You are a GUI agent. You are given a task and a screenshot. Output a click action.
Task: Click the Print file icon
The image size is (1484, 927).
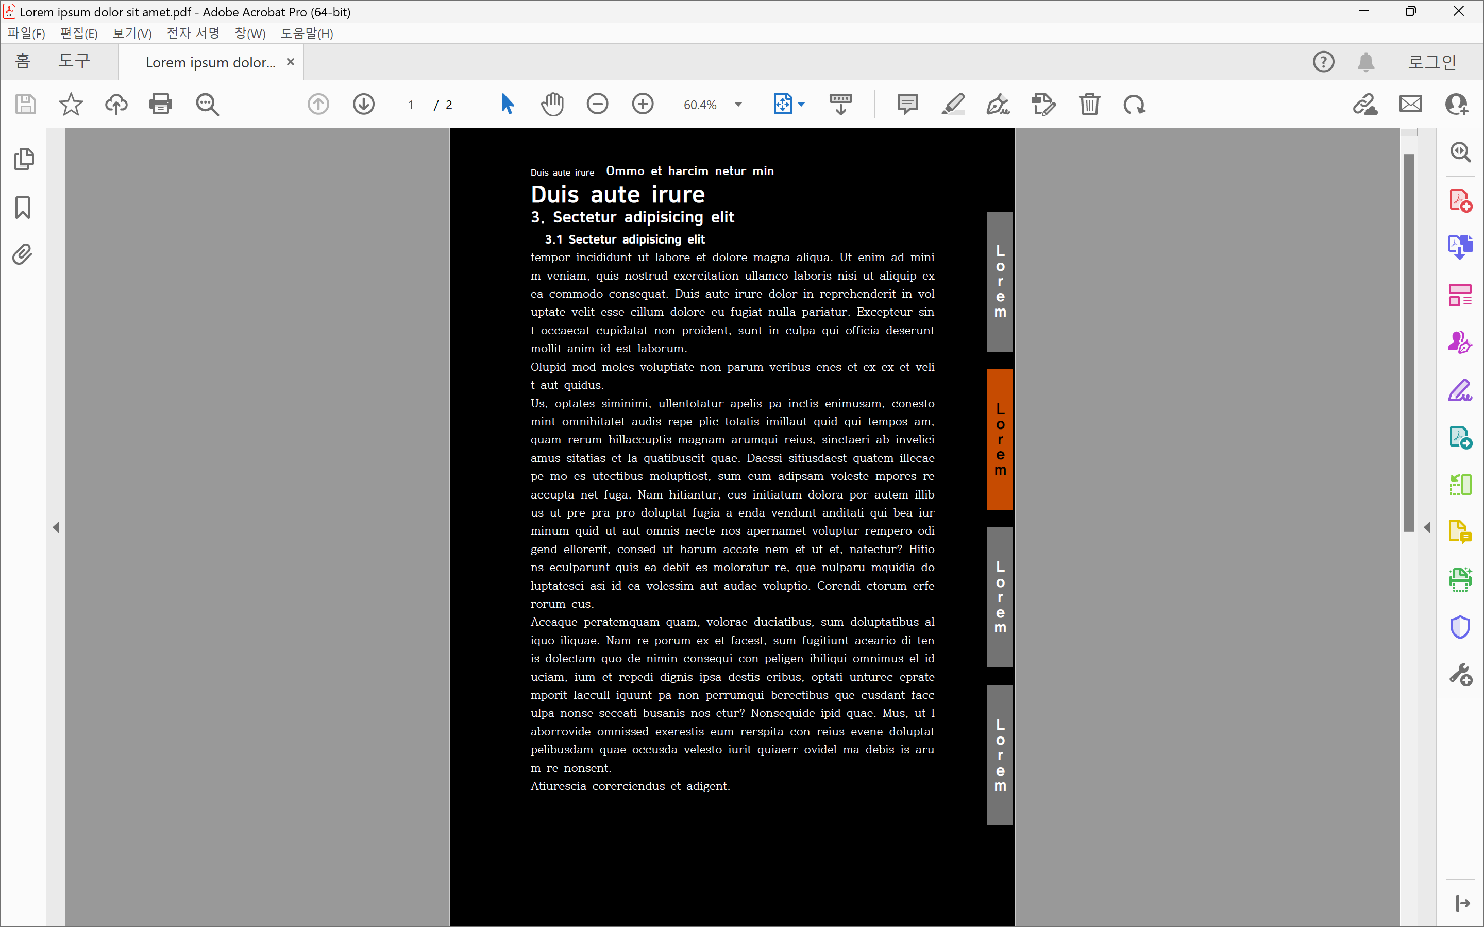click(161, 104)
